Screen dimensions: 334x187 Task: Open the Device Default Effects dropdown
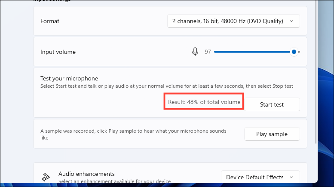click(x=260, y=177)
